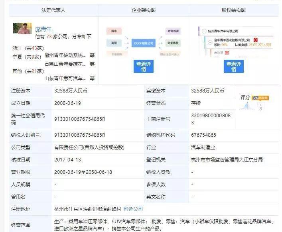Click the 对外投资 node in structure diagram

pyautogui.click(x=173, y=31)
